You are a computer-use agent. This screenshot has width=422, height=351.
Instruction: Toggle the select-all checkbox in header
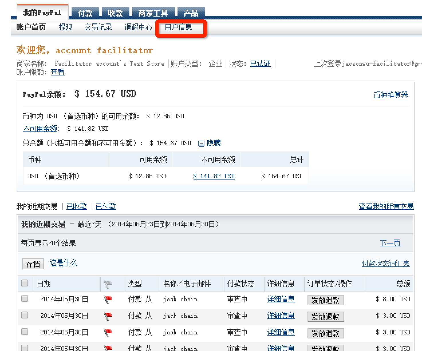[x=25, y=283]
